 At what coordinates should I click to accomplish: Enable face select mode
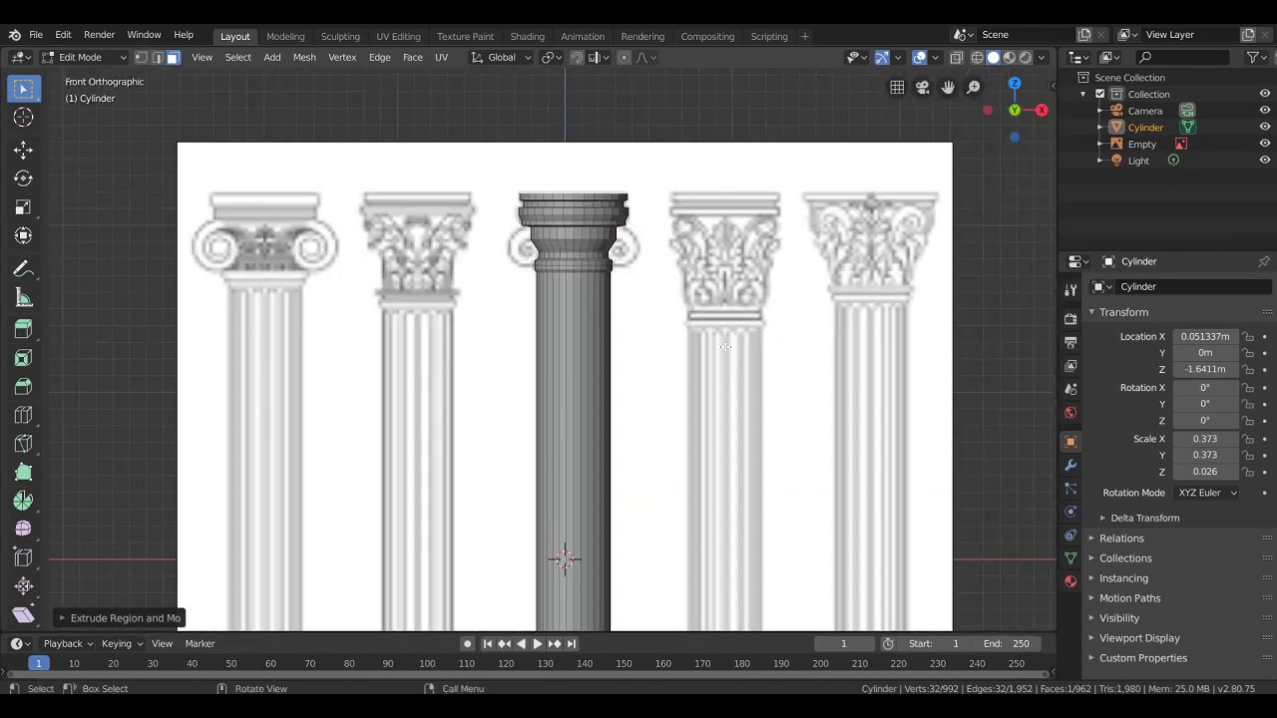173,58
